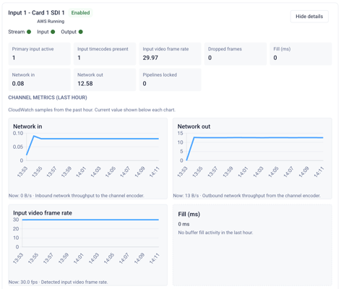Click the Network out 12.58 metric card
This screenshot has height=289, width=341.
[x=105, y=79]
